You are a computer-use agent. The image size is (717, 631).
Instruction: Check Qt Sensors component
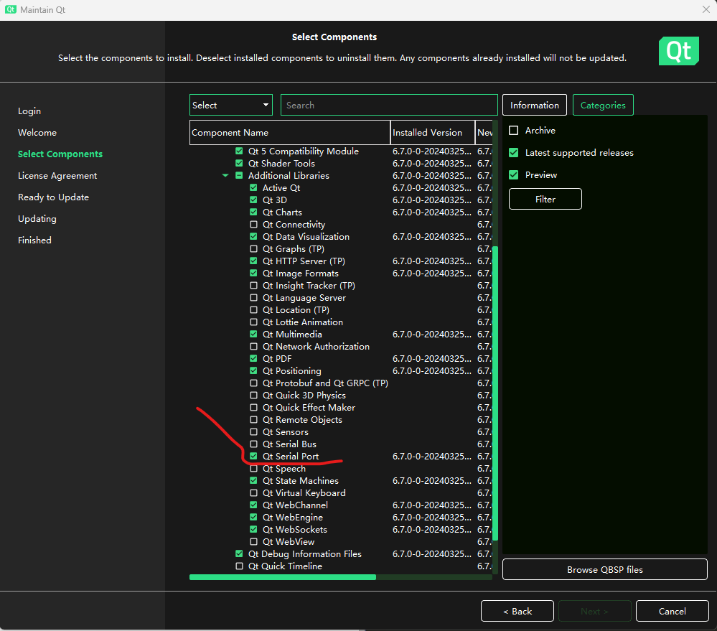point(253,431)
